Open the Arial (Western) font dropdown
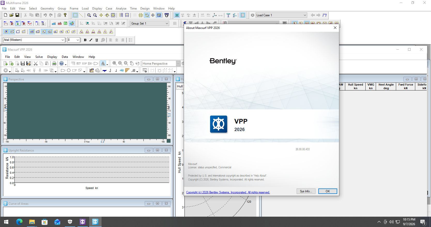The height and width of the screenshot is (227, 431). click(63, 40)
